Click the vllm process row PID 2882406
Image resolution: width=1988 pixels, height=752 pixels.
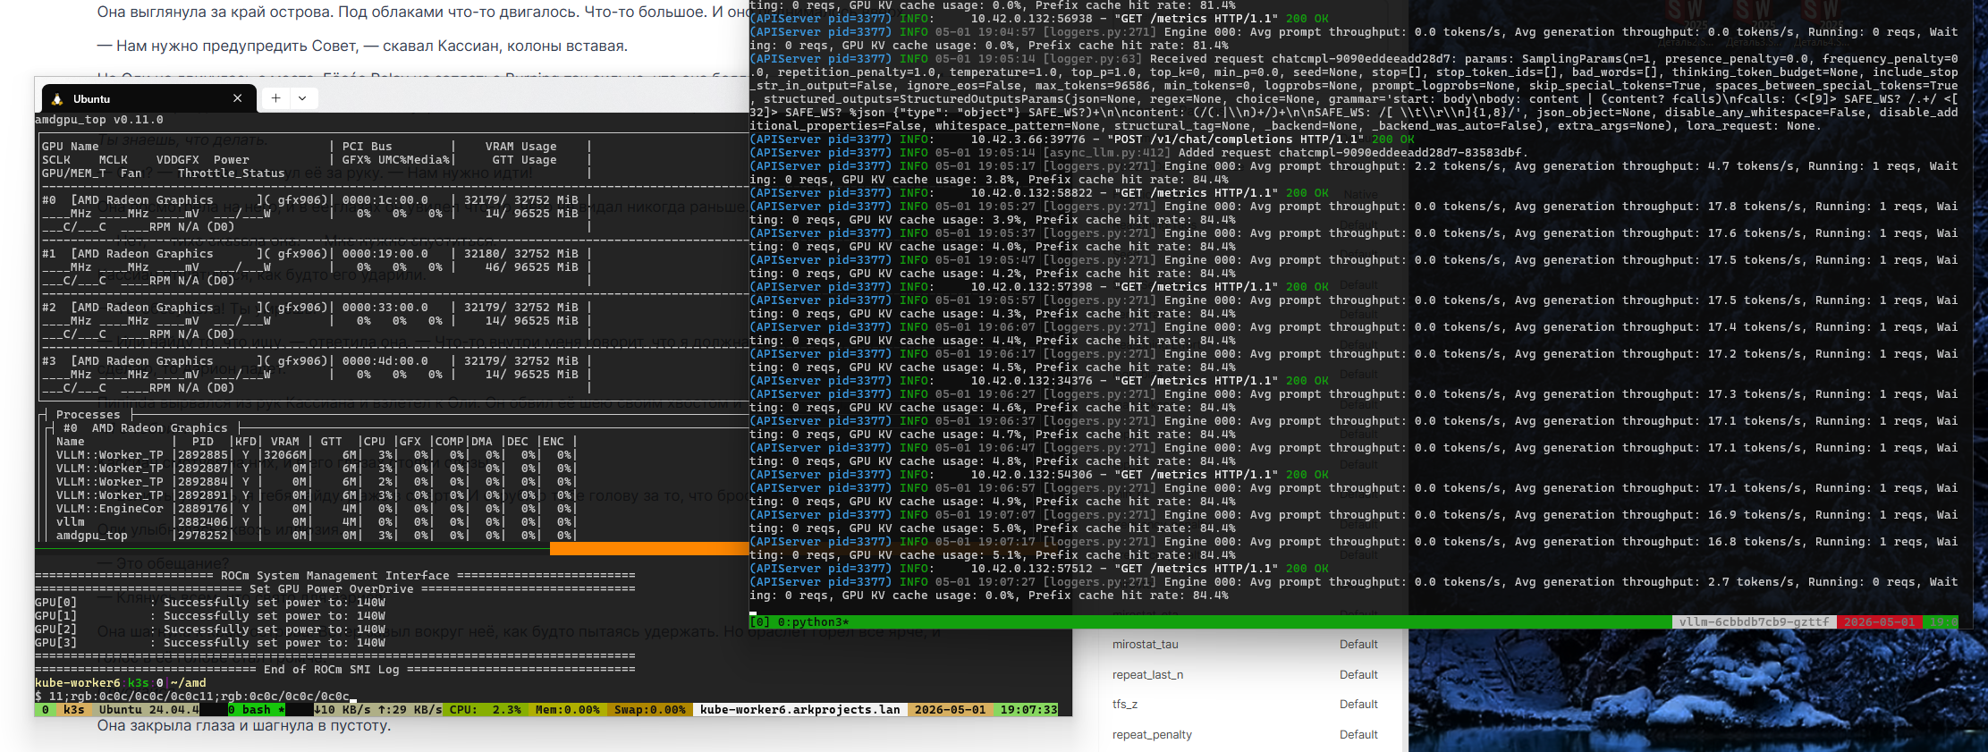pos(314,522)
